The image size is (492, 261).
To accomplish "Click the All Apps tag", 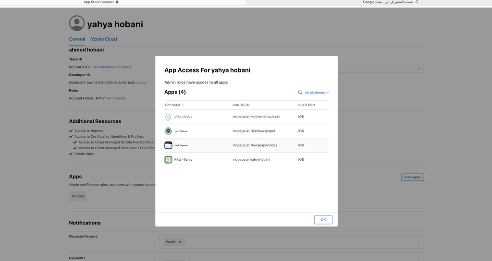I will click(x=78, y=196).
